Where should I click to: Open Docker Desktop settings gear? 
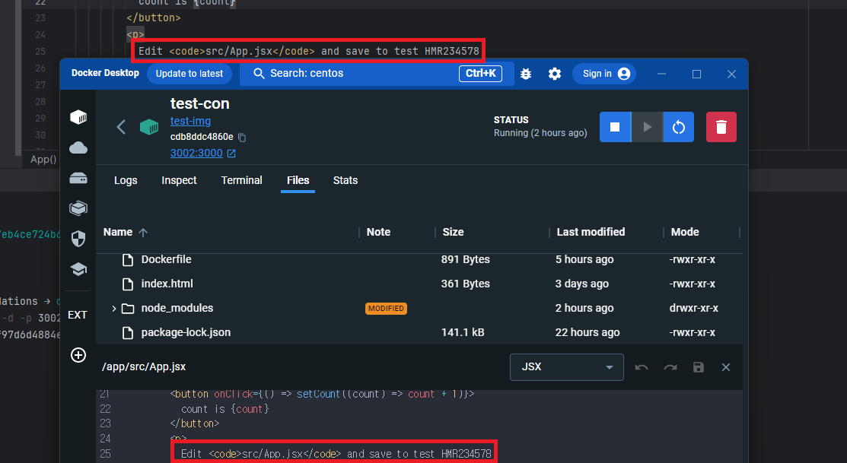(555, 74)
